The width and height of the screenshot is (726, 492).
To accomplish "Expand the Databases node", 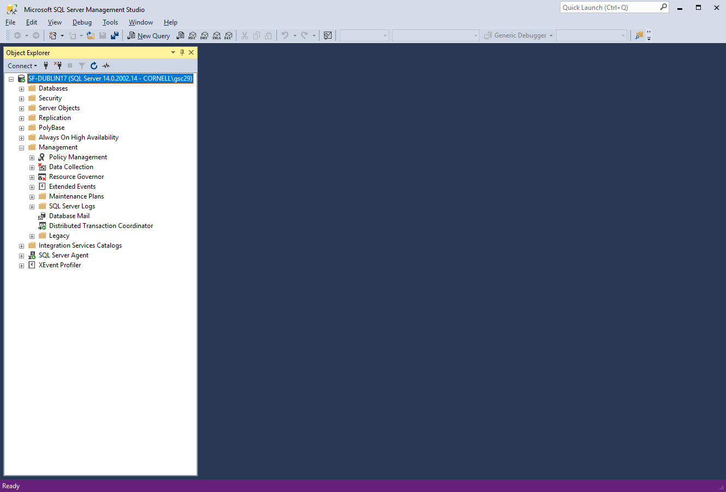I will point(21,89).
